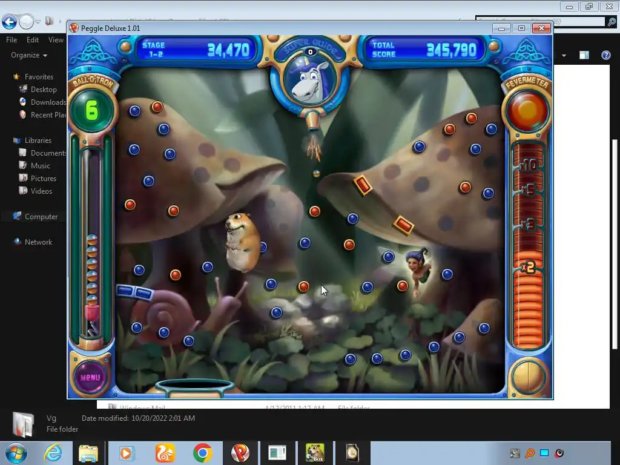Click the x2 marker on the Fevermeter
This screenshot has height=465, width=620.
pos(528,267)
